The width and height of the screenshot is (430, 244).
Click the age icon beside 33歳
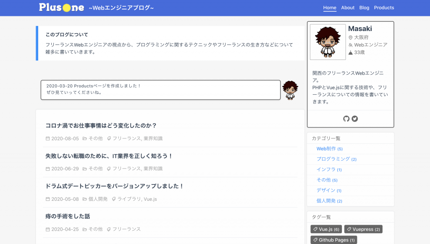[x=351, y=52]
